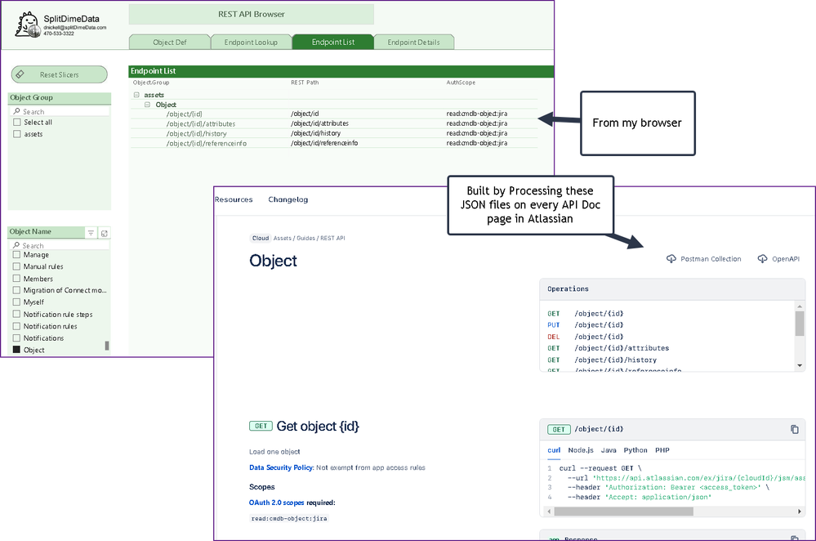Click the Operations list scroll-up arrow
816x541 pixels.
pos(800,306)
